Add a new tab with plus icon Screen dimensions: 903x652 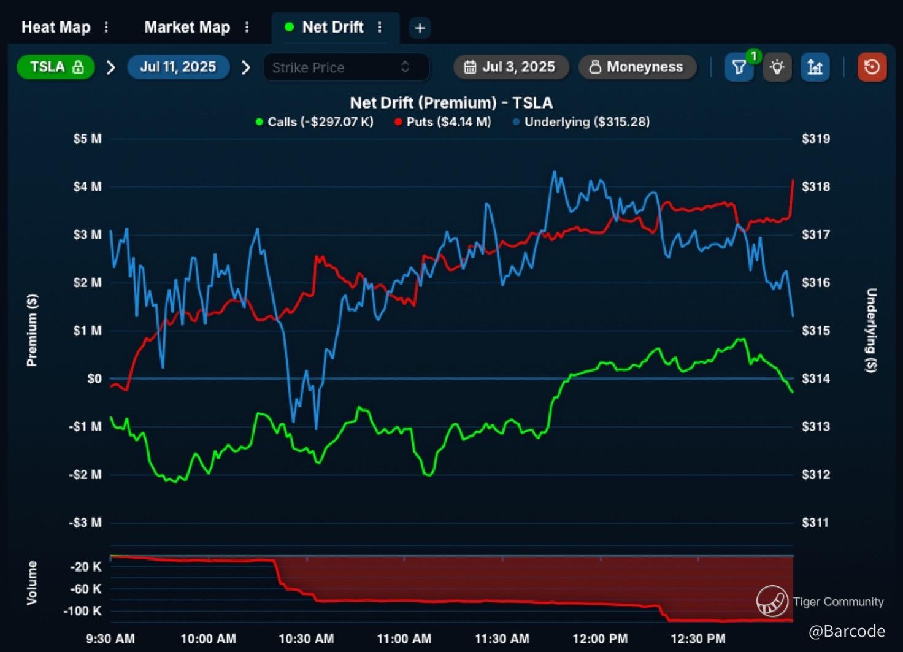(420, 28)
